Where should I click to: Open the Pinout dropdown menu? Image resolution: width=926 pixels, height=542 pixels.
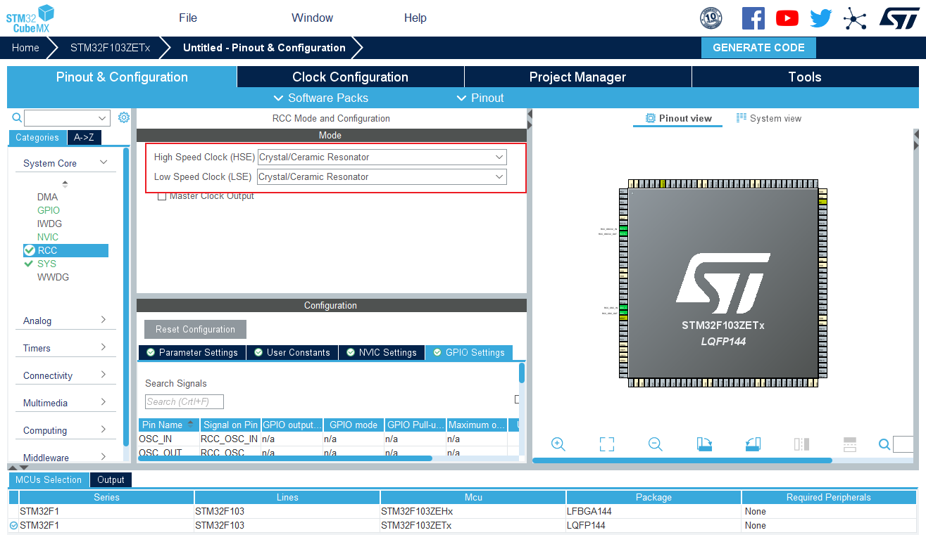480,98
